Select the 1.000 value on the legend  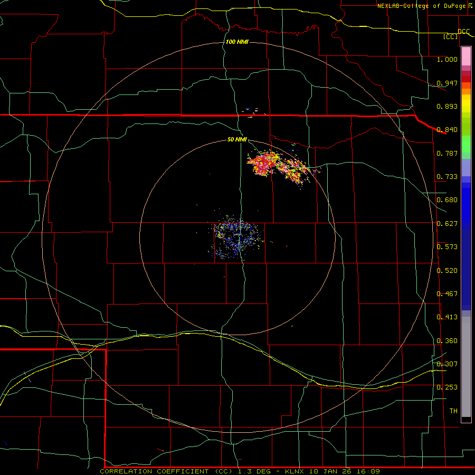pos(447,59)
